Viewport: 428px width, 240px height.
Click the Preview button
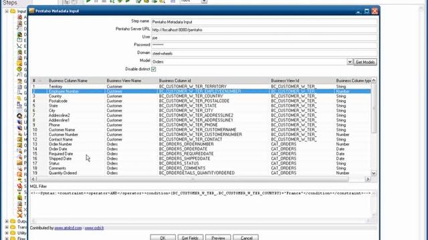(x=218, y=237)
